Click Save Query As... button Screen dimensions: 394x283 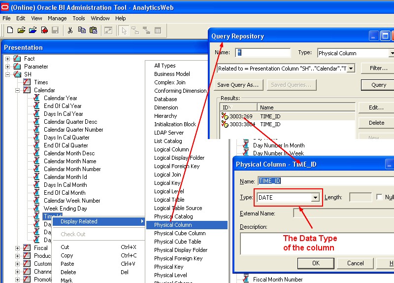(238, 85)
